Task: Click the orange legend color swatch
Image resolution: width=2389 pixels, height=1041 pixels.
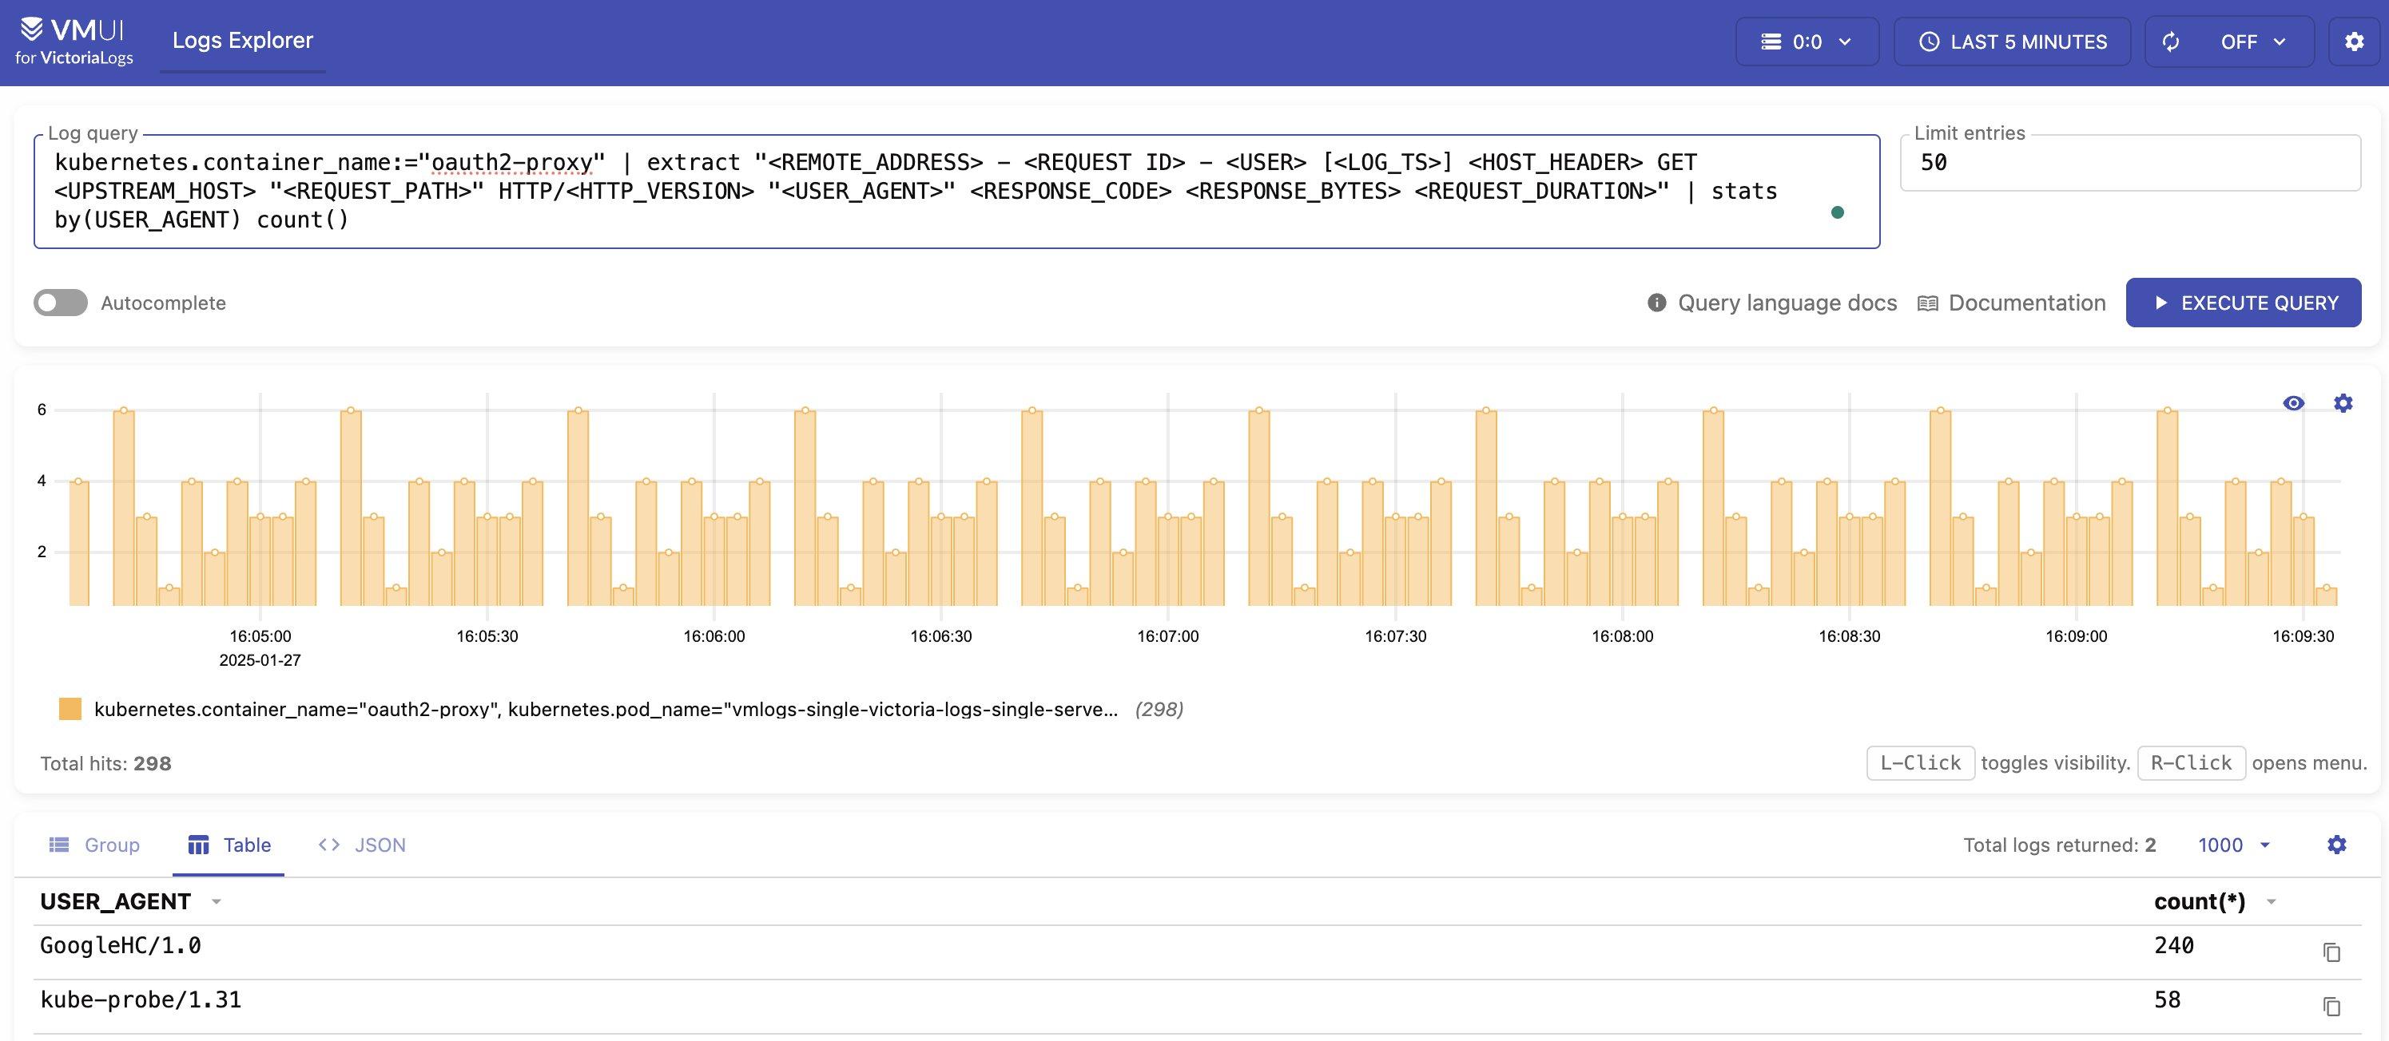Action: [70, 709]
